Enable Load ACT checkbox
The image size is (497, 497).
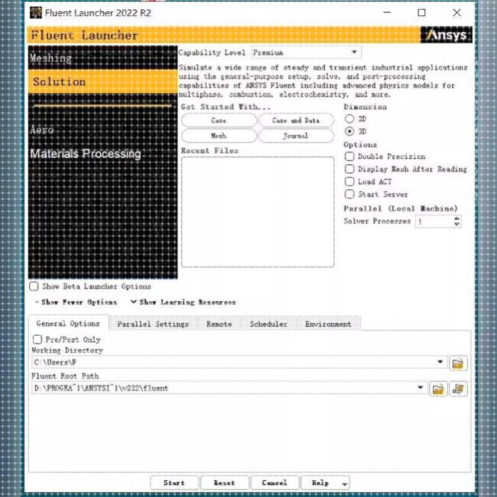349,182
